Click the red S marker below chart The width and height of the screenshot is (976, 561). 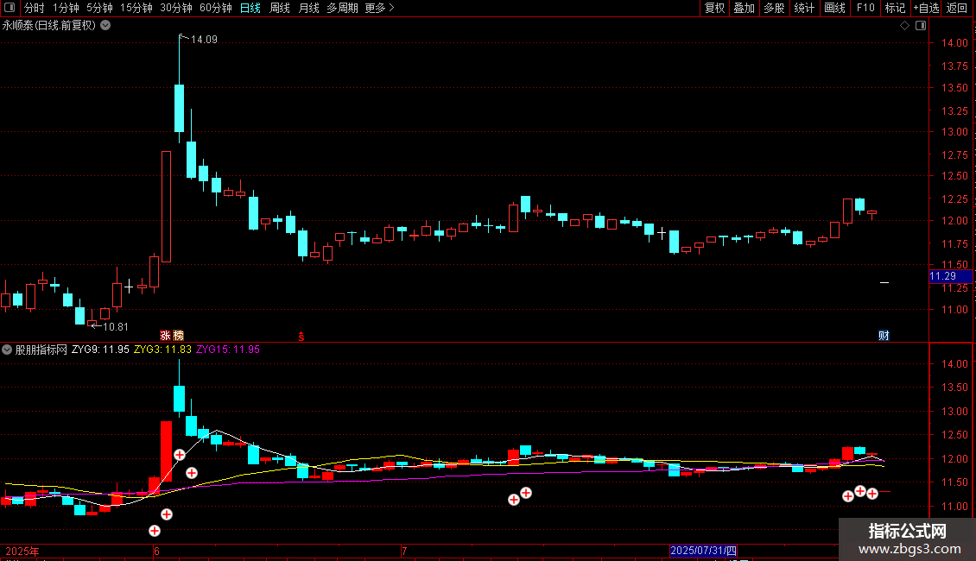coord(301,337)
